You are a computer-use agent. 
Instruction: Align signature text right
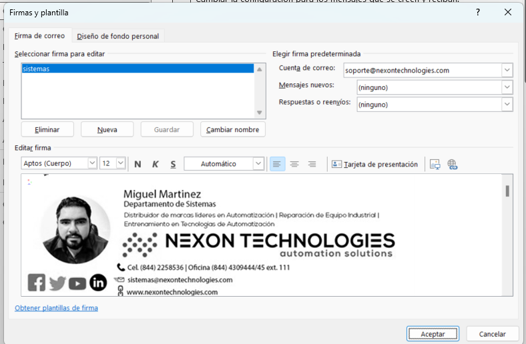[312, 164]
